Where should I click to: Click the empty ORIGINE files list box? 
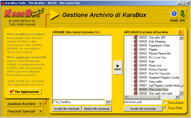[x=82, y=67]
